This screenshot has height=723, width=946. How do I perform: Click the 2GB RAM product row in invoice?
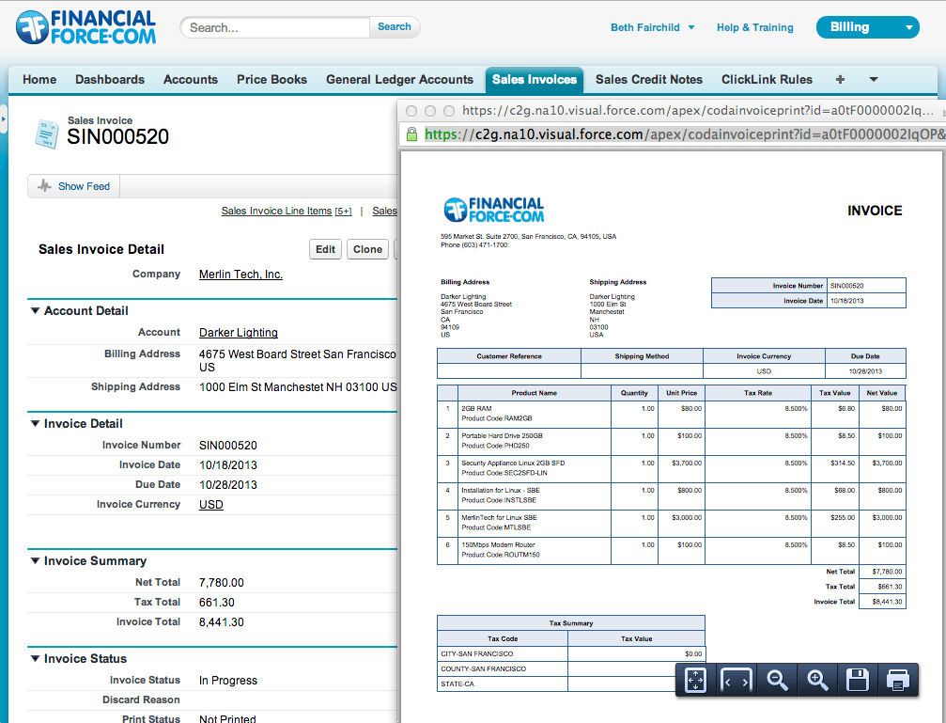click(x=671, y=414)
